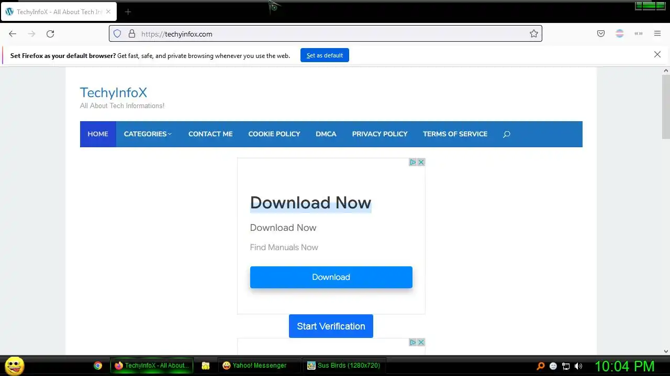This screenshot has width=670, height=376.
Task: Go to CONTACT ME page
Action: (210, 134)
